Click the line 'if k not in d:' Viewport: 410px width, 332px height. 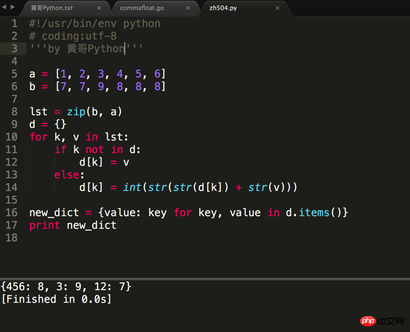point(97,149)
